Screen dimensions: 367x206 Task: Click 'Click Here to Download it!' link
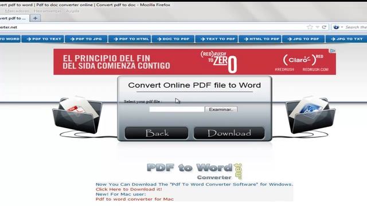[x=128, y=189]
